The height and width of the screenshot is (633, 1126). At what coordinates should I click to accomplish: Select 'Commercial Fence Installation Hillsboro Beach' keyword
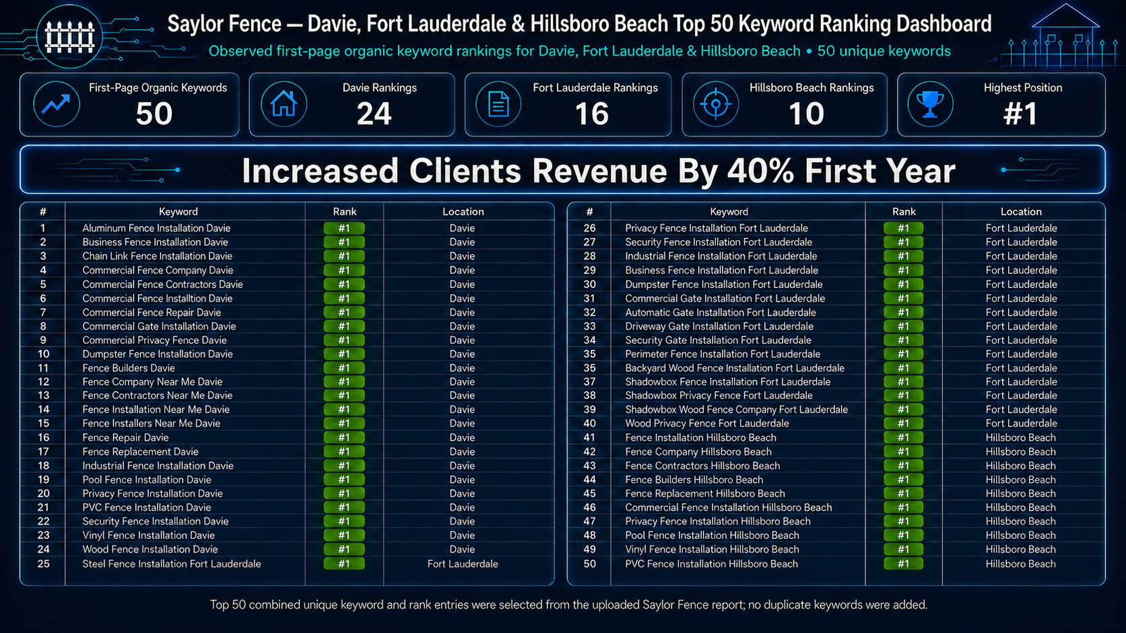click(728, 507)
